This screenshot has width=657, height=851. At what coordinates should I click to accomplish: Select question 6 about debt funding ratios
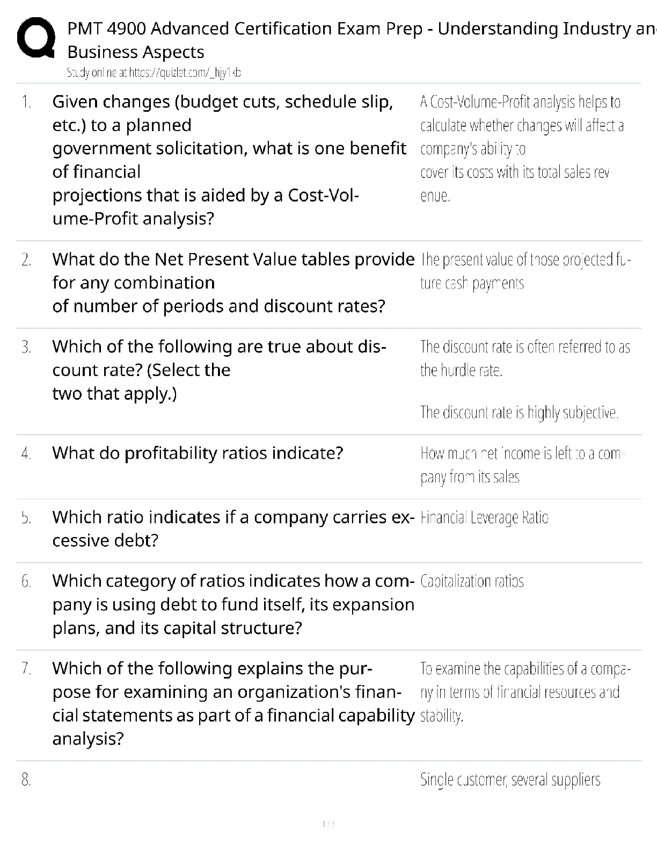coord(233,604)
